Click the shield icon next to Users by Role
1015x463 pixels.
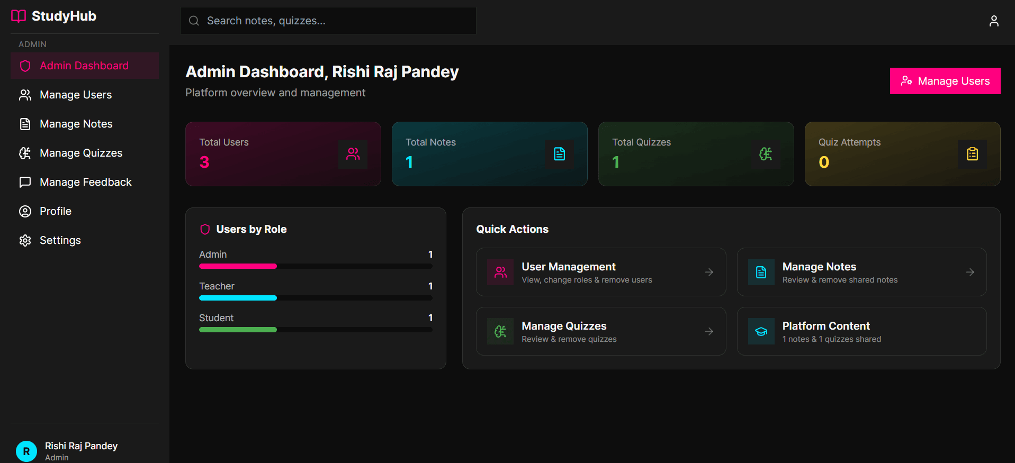[x=205, y=229]
